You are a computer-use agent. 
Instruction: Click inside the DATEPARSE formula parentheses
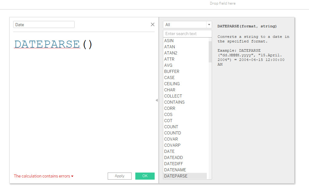87,45
